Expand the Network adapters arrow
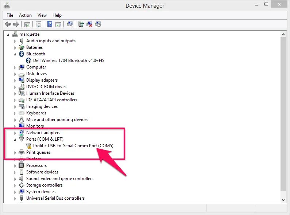290x215 pixels. coord(15,133)
